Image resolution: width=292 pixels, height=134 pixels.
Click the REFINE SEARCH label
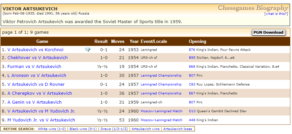[19, 129]
